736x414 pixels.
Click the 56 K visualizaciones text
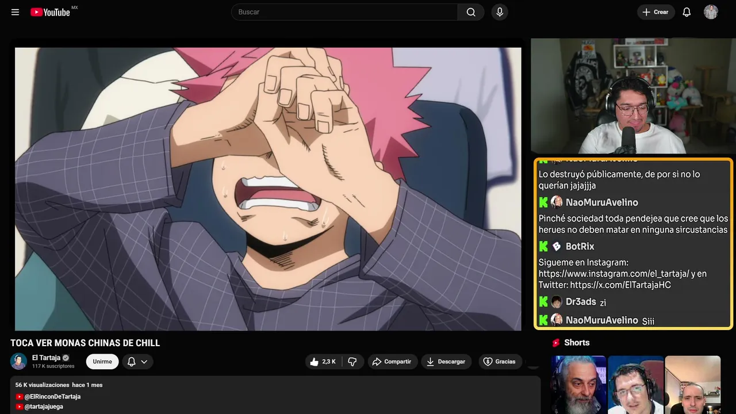(42, 385)
